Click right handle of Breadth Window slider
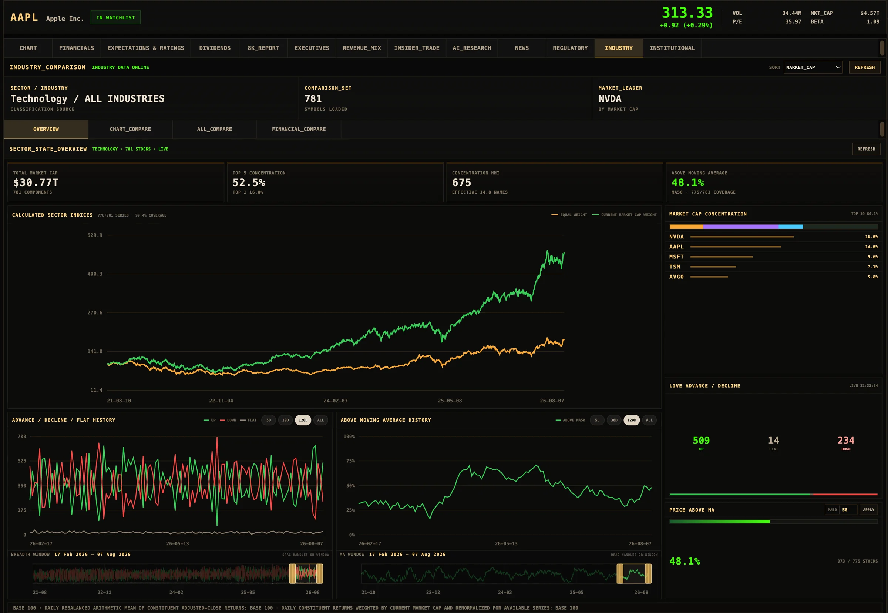The image size is (888, 613). (319, 573)
